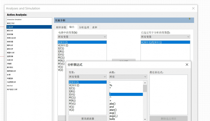Select 温度扫描 in Active Analysis list

pyautogui.click(x=29, y=56)
